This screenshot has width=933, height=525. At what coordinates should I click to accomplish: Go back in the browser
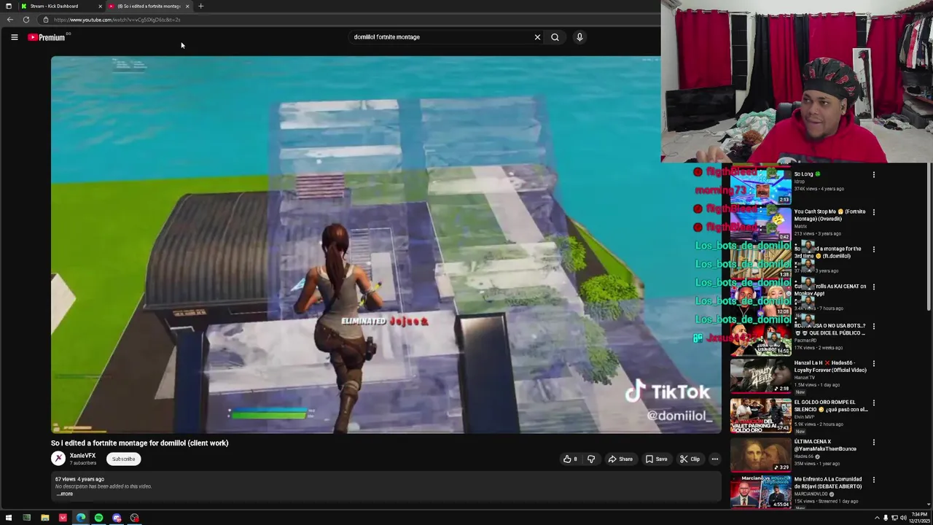click(10, 20)
